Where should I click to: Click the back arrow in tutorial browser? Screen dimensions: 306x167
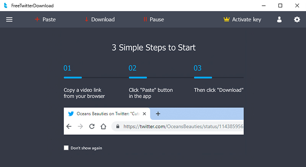(x=69, y=126)
